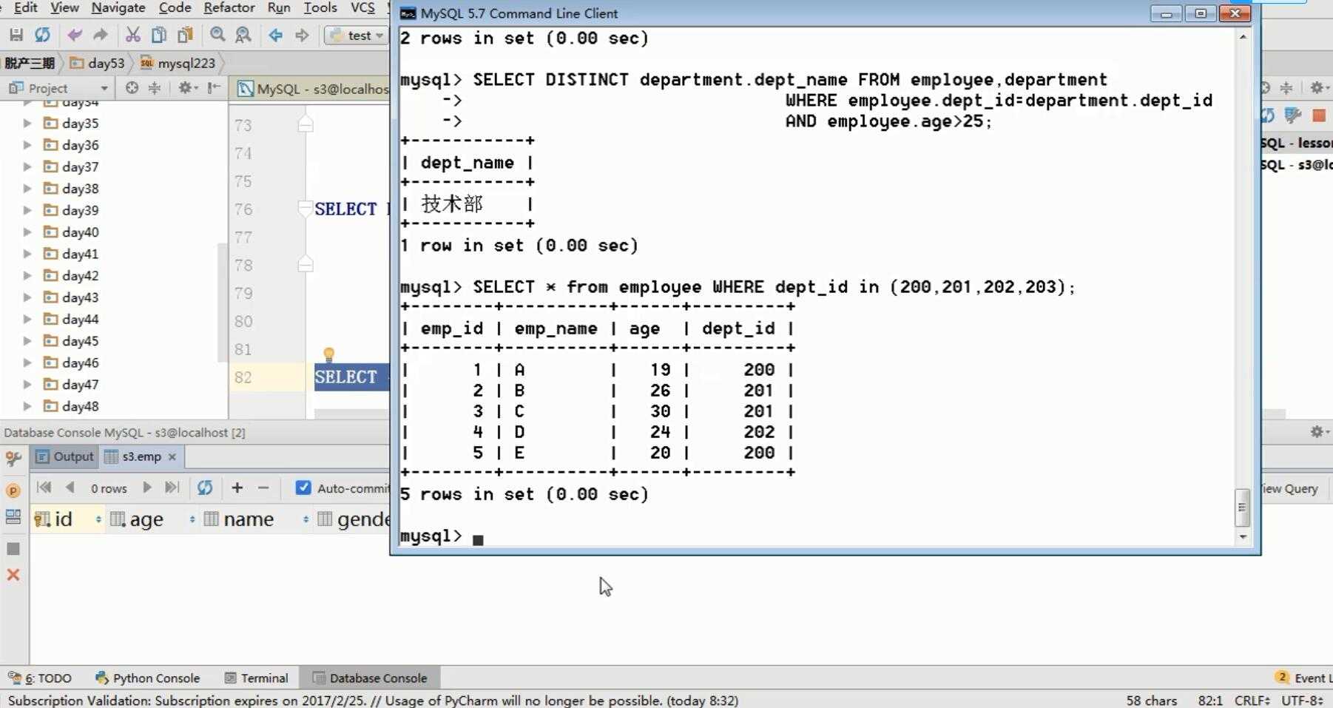Screen dimensions: 1333x708
Task: Click the orange P parameters icon
Action: 13,490
